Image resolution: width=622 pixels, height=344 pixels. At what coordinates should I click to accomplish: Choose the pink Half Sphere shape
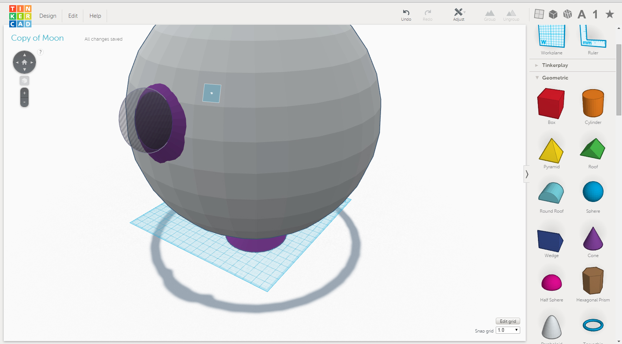(x=552, y=283)
